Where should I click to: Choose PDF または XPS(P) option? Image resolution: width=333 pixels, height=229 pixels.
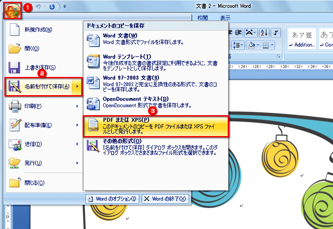(x=156, y=126)
